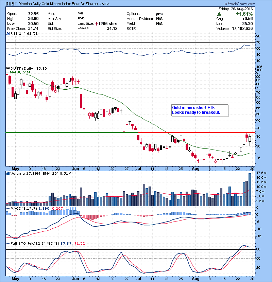
Task: Click the tallest volume bar on the far right
Action: click(x=250, y=190)
